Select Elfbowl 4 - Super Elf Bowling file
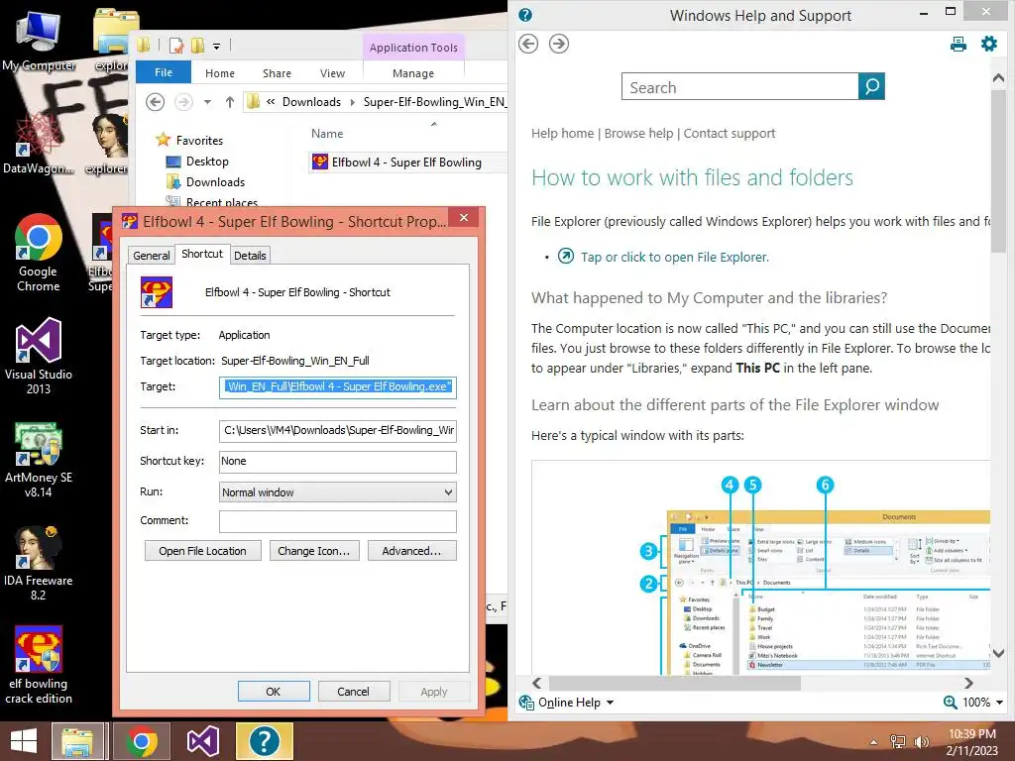The image size is (1015, 761). click(406, 162)
